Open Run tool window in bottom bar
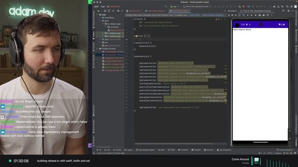Viewport: 298px width, 167px height. [x=108, y=150]
